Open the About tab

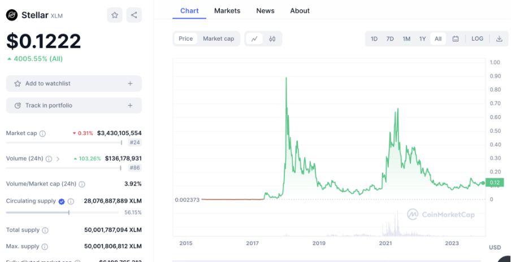point(300,11)
